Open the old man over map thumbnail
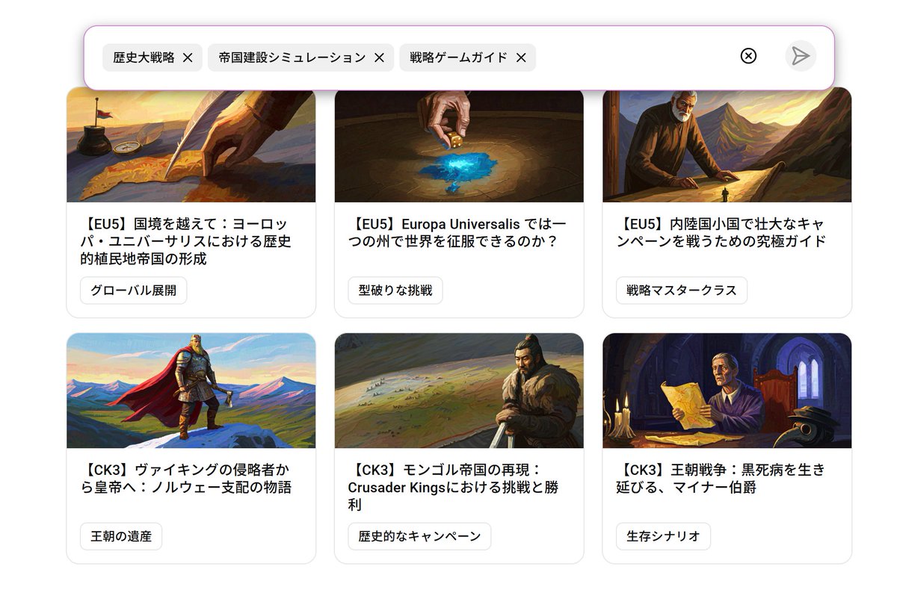 click(727, 146)
